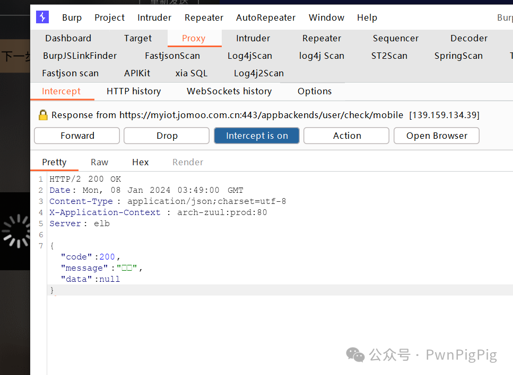Open the FastjsonScan extension tab
The height and width of the screenshot is (375, 513).
(172, 56)
